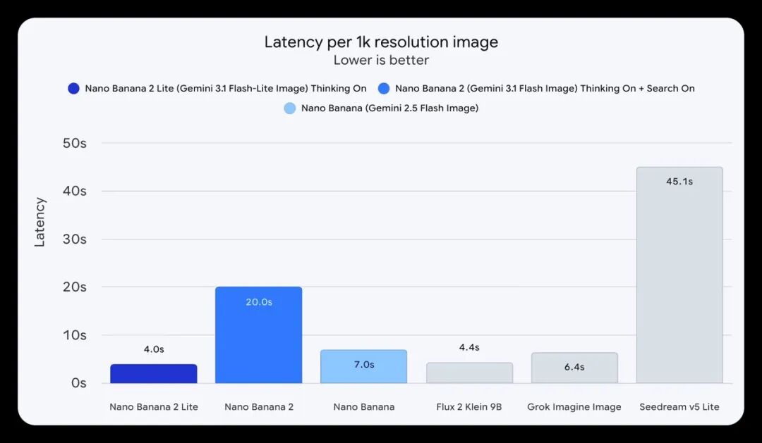Click the tall 45.1s Seedream bar
Image resolution: width=762 pixels, height=443 pixels.
[x=679, y=275]
